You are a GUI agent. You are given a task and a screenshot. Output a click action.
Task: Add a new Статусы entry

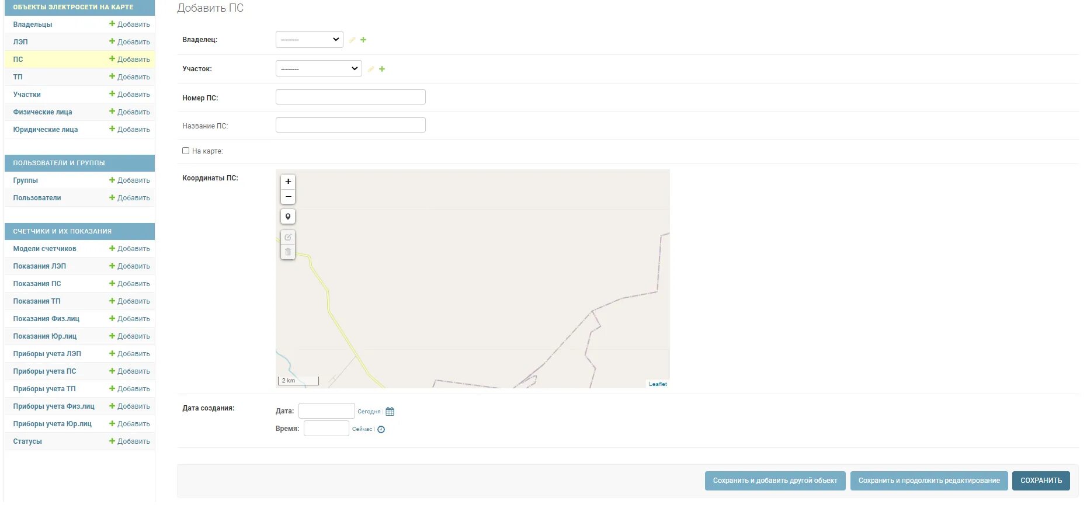point(130,441)
